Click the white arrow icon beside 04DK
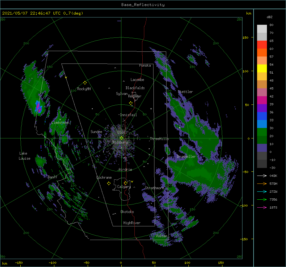The height and width of the screenshot is (267, 286). click(262, 176)
